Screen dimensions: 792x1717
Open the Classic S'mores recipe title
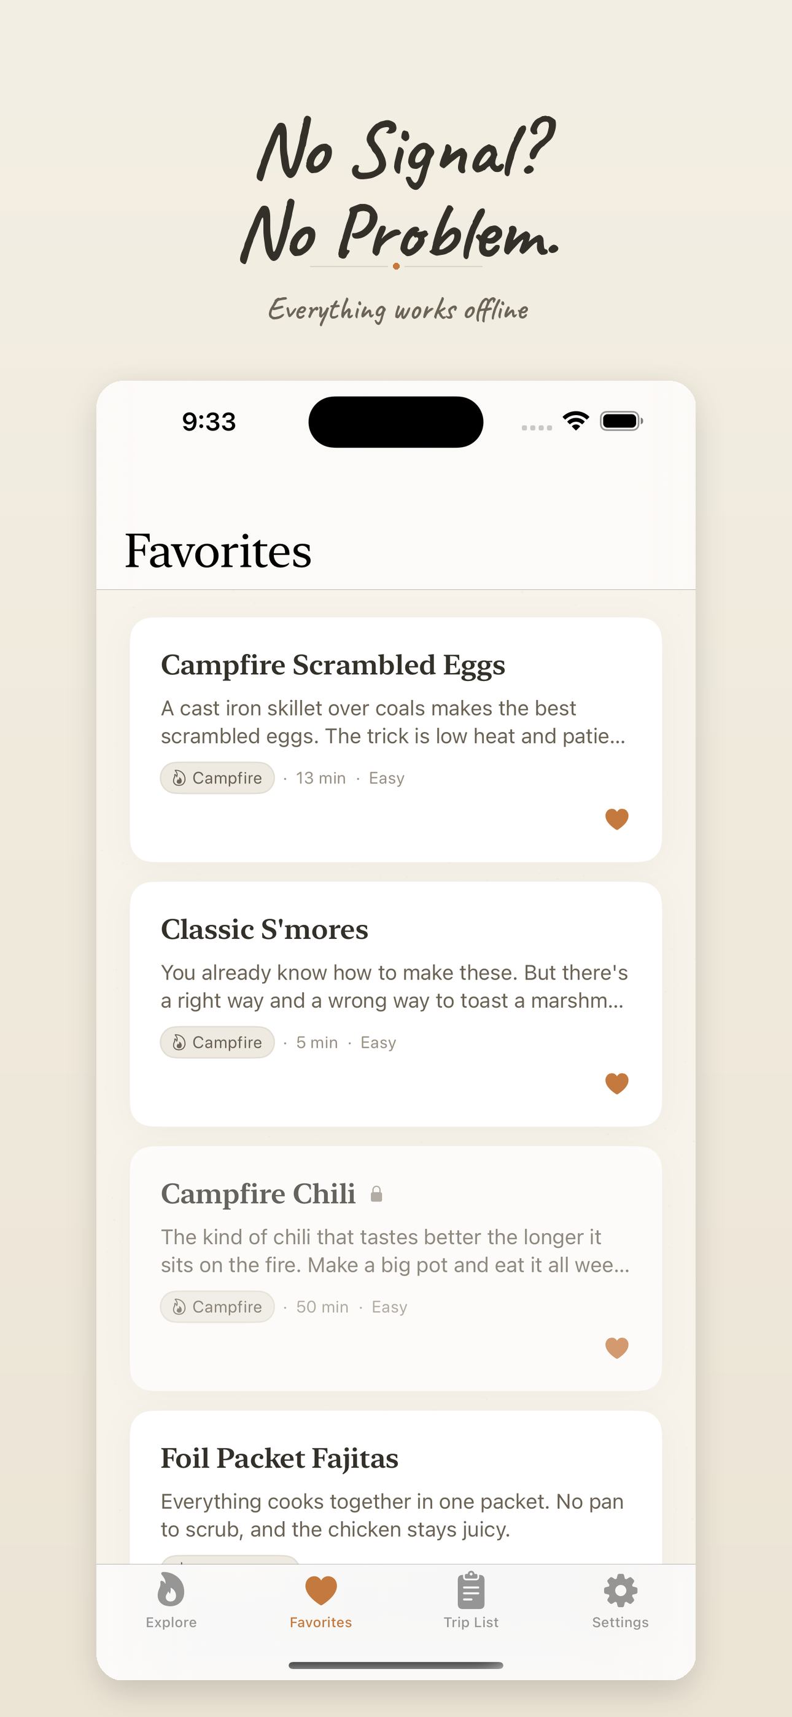[x=264, y=930]
